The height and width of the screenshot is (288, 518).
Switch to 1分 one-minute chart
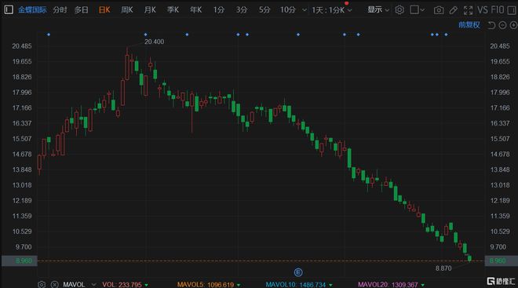coord(218,10)
